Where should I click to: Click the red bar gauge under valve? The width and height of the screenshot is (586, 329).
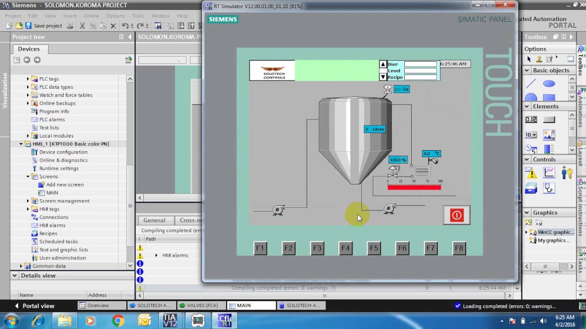[414, 187]
